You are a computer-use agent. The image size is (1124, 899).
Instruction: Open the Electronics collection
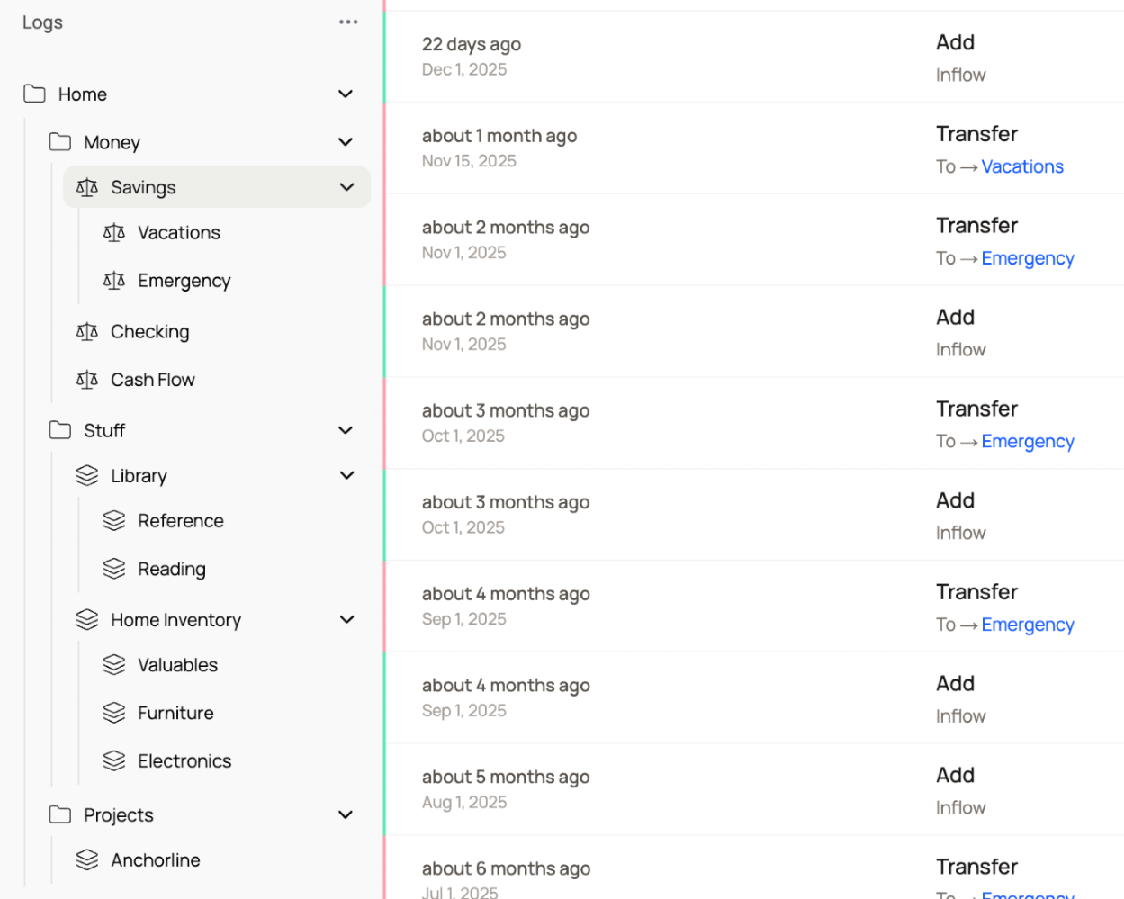point(184,760)
